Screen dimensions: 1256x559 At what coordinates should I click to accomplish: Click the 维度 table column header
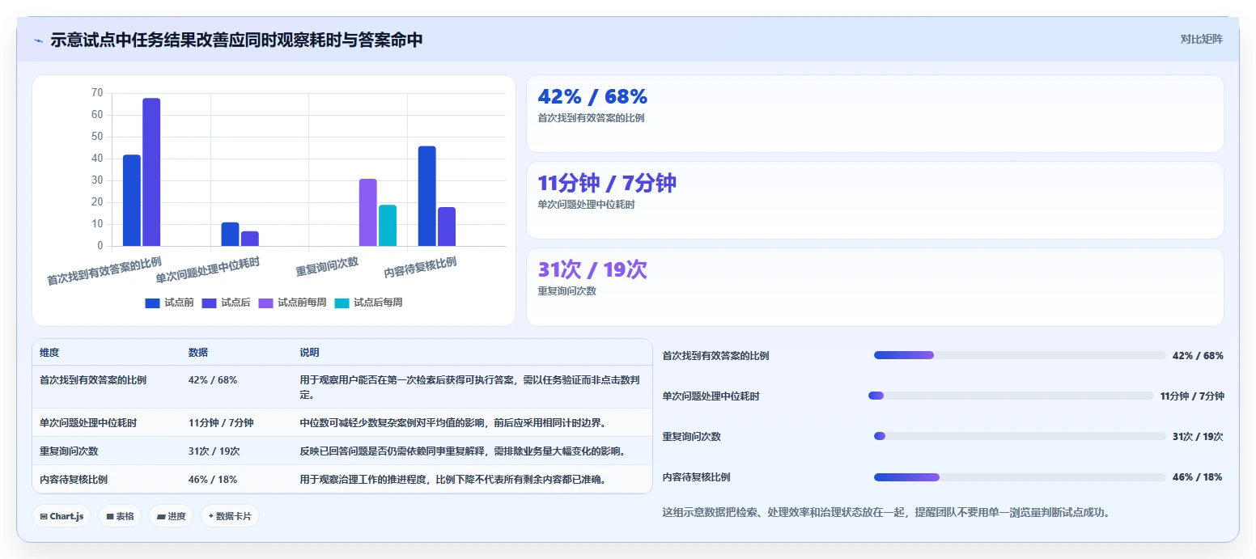point(49,353)
